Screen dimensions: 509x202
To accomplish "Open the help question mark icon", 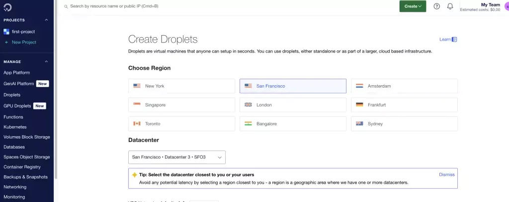I will 436,6.
